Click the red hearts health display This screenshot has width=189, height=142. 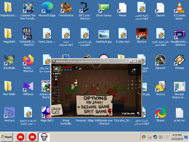coord(67,67)
